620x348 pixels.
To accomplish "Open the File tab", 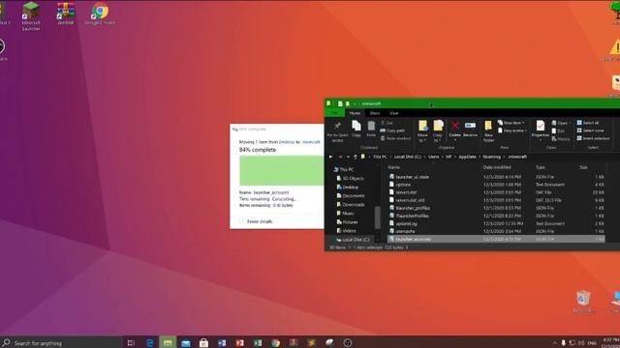I will pos(334,113).
